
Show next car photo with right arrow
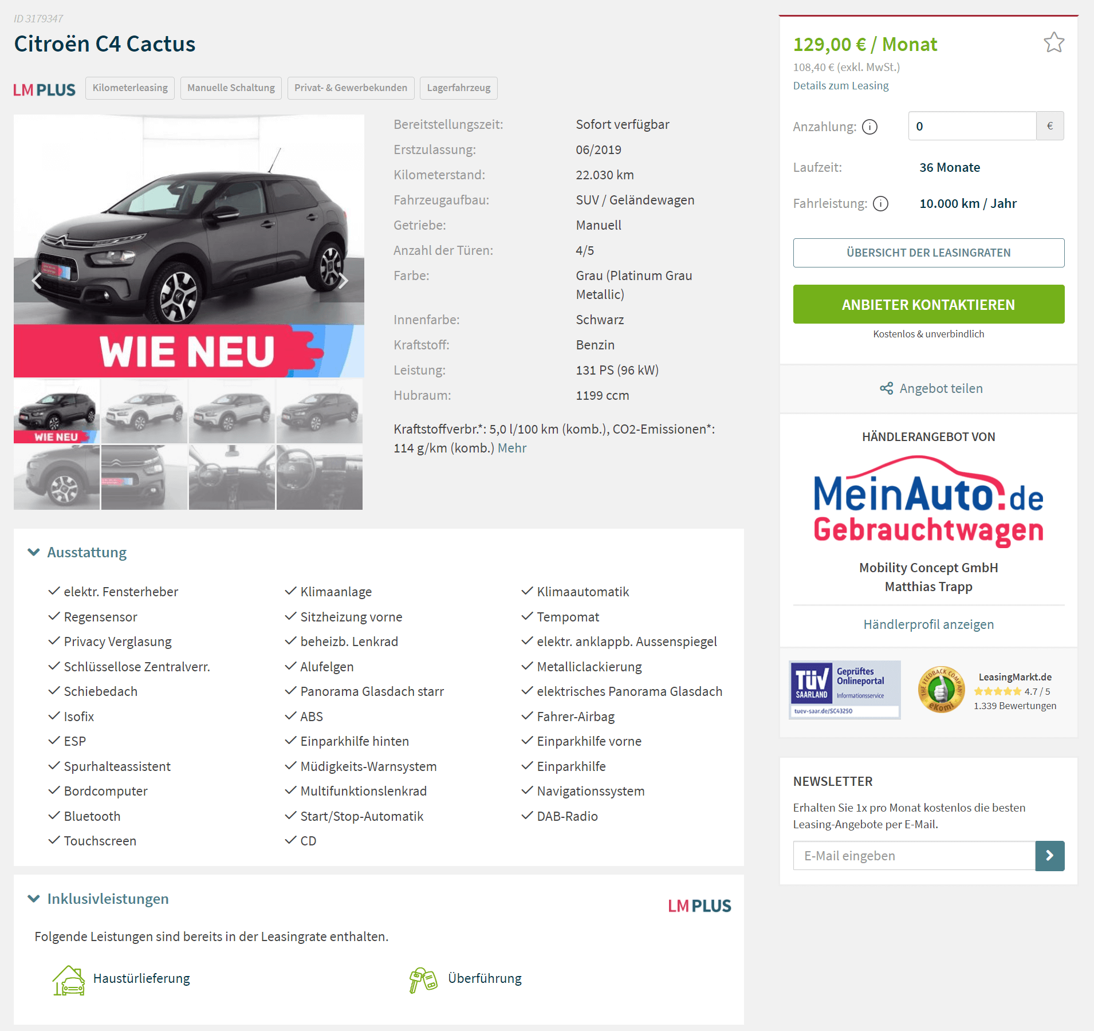coord(343,281)
